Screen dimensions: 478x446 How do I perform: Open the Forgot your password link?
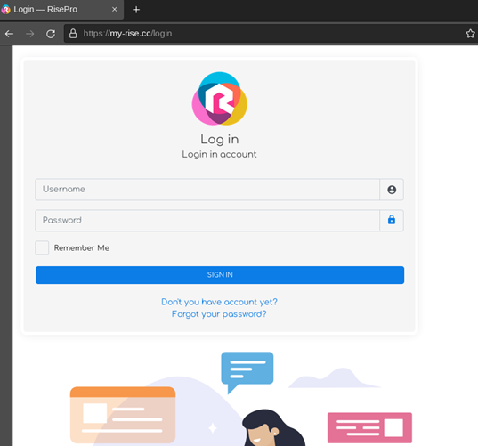[x=219, y=314]
